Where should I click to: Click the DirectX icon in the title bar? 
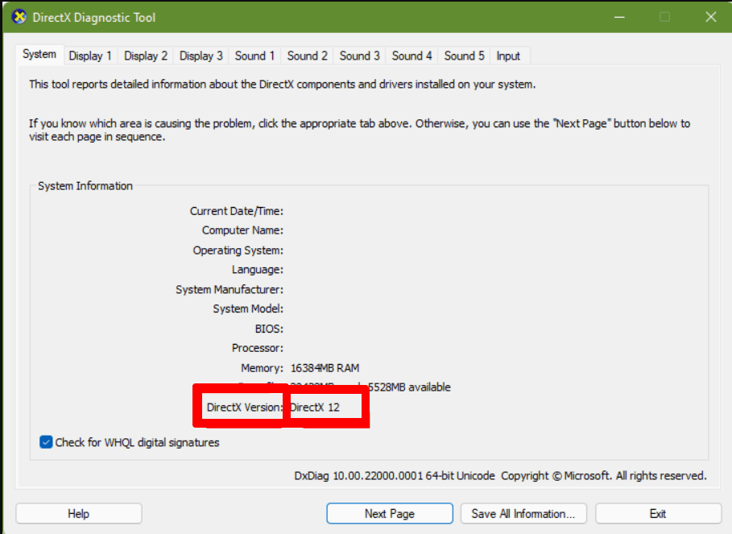[19, 17]
